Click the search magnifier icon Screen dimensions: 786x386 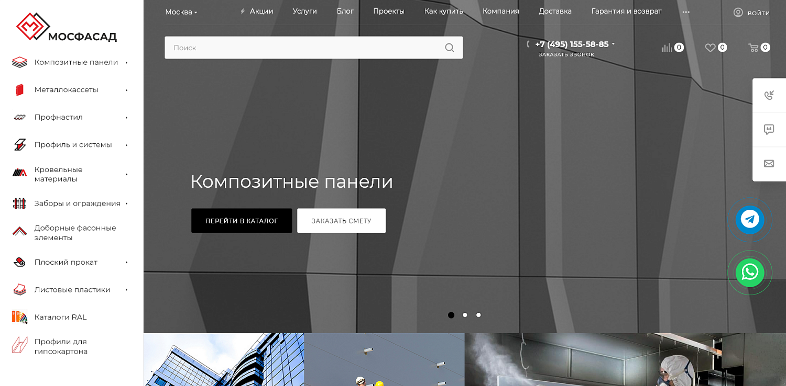pos(450,48)
